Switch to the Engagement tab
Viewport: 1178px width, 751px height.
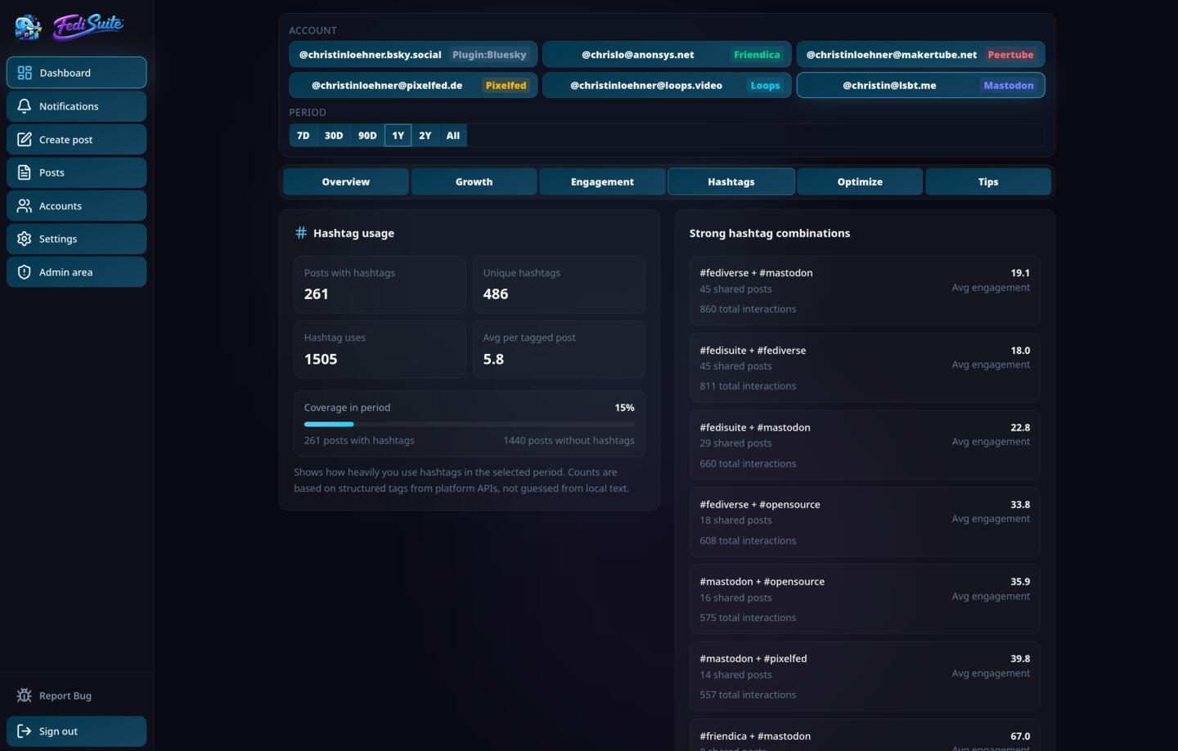point(603,181)
